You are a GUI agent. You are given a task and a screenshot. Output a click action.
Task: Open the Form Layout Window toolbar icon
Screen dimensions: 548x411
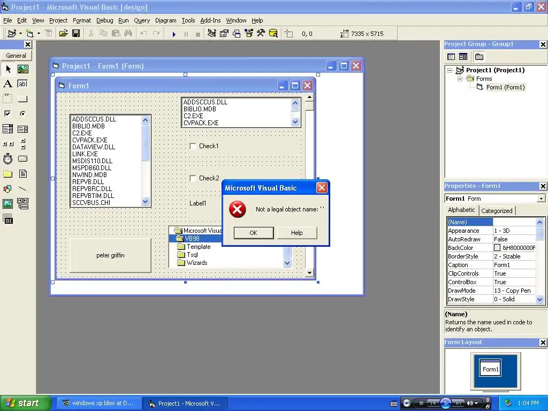click(237, 34)
